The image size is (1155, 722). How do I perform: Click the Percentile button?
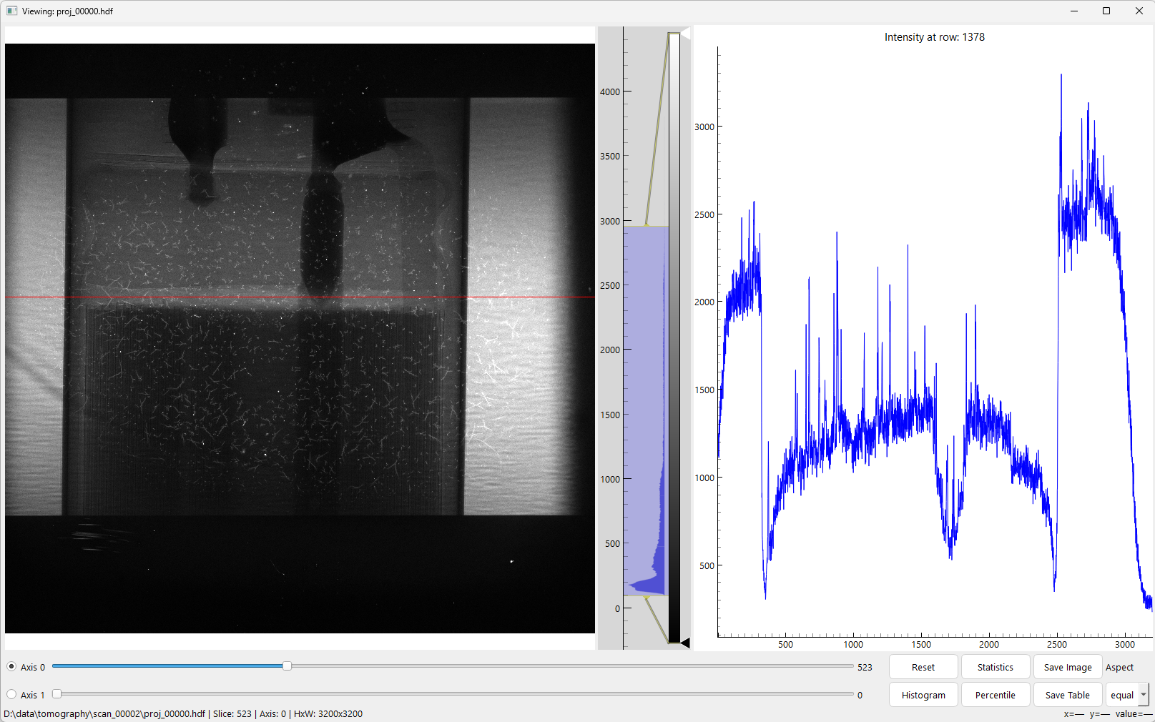[995, 695]
